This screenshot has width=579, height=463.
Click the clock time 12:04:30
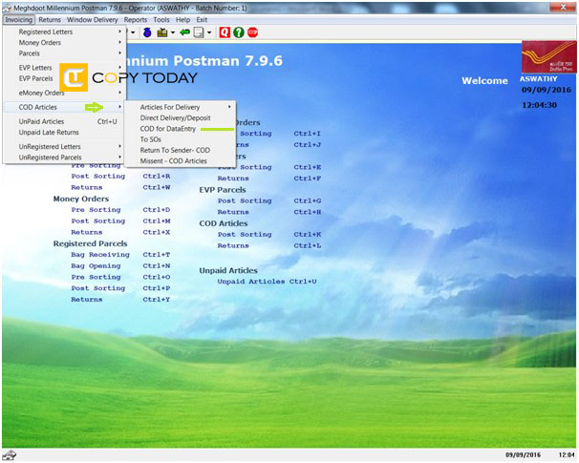(539, 105)
